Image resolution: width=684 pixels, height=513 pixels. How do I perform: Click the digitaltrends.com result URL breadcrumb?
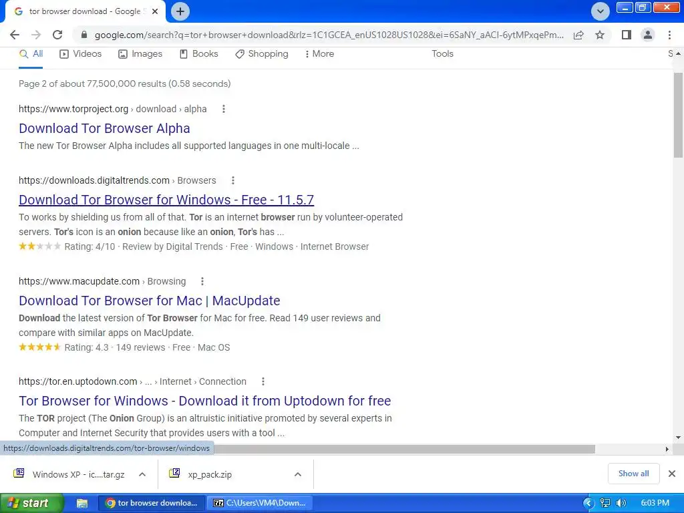pos(118,180)
